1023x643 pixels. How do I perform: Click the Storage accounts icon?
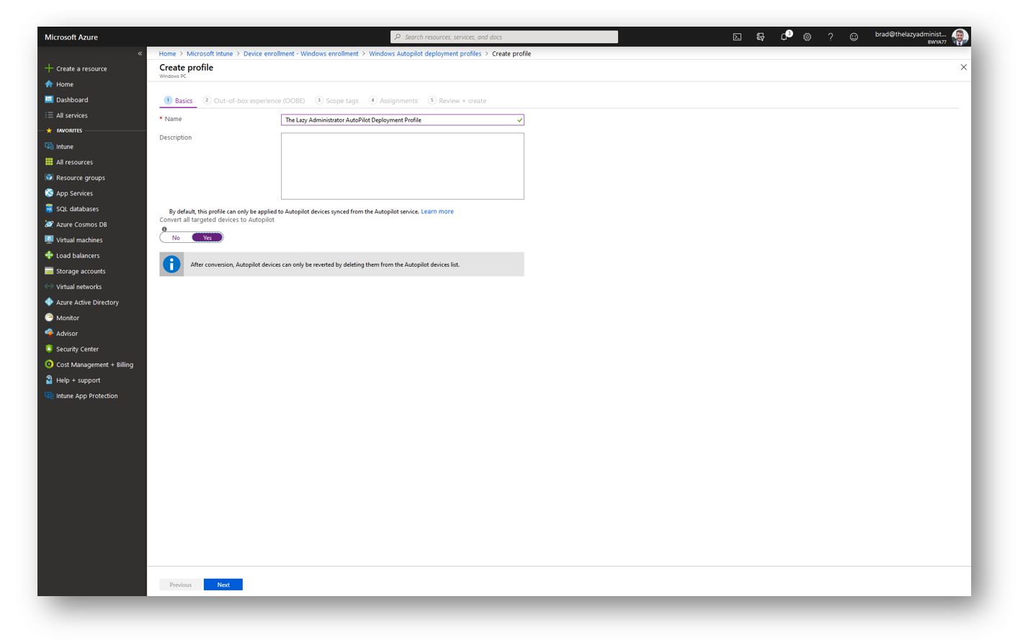(x=49, y=271)
